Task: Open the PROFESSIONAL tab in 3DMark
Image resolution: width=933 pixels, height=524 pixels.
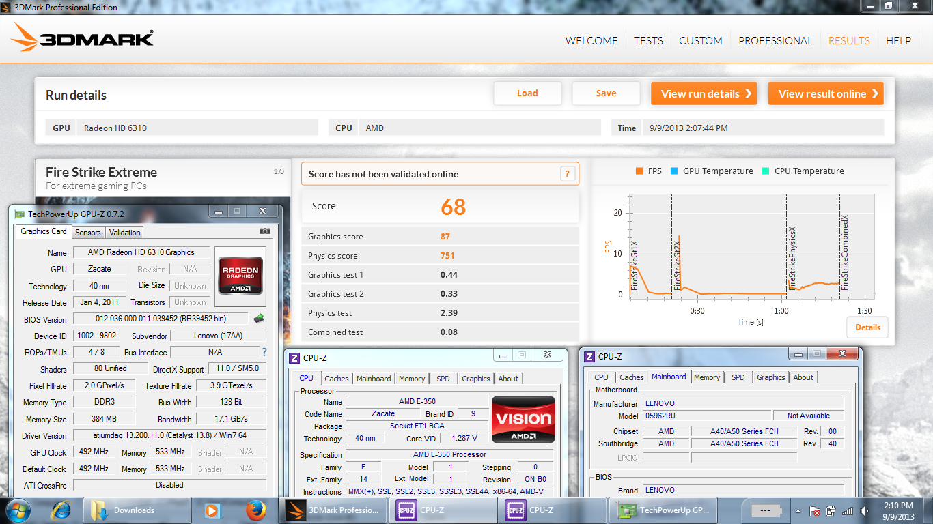Action: (775, 41)
